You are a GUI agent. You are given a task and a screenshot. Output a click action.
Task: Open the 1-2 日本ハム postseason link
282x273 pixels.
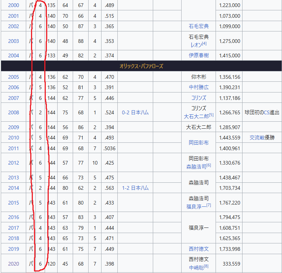click(135, 188)
